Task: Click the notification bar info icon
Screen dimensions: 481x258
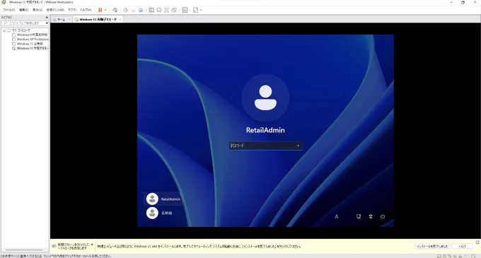Action: (54, 246)
